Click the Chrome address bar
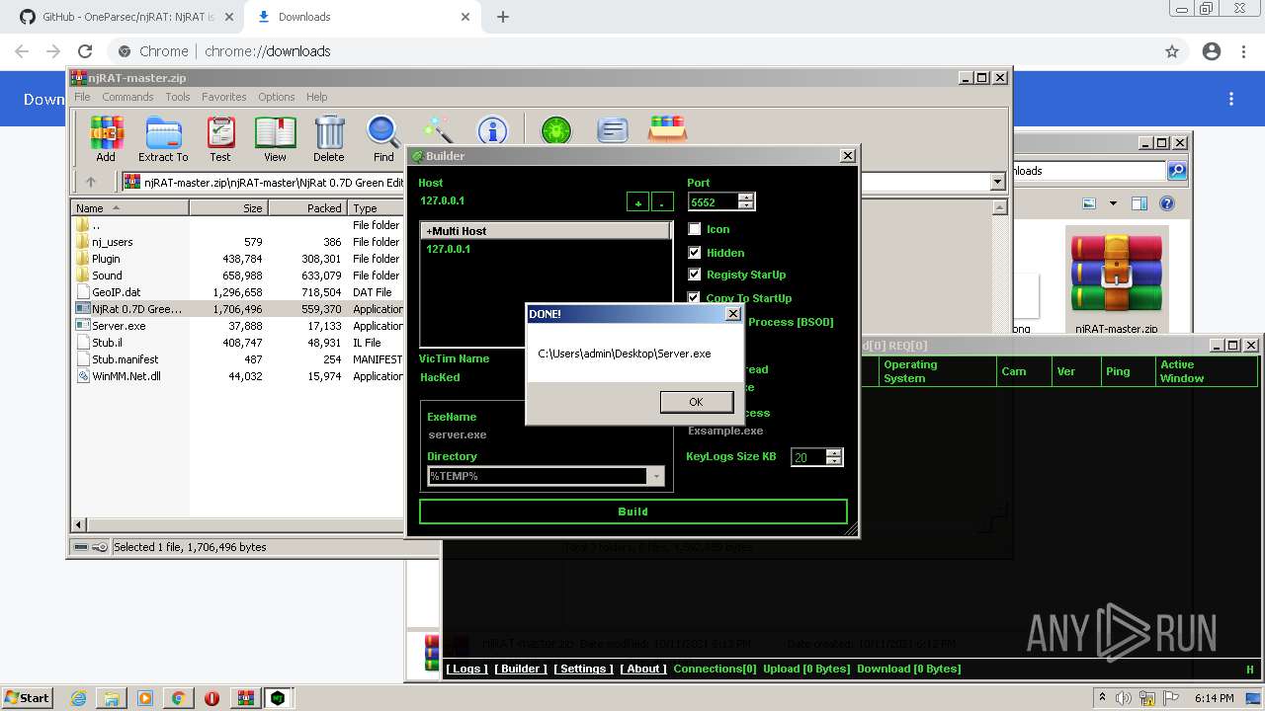This screenshot has height=711, width=1265. tap(632, 51)
